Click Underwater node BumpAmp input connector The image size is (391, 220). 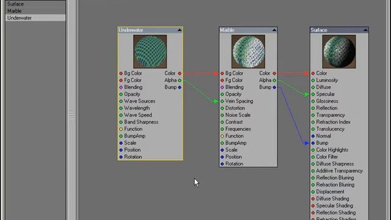tap(121, 136)
